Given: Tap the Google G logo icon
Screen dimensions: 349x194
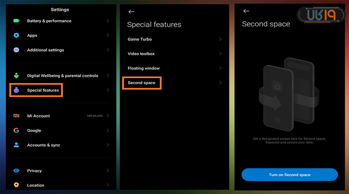Looking at the screenshot, I should click(16, 130).
